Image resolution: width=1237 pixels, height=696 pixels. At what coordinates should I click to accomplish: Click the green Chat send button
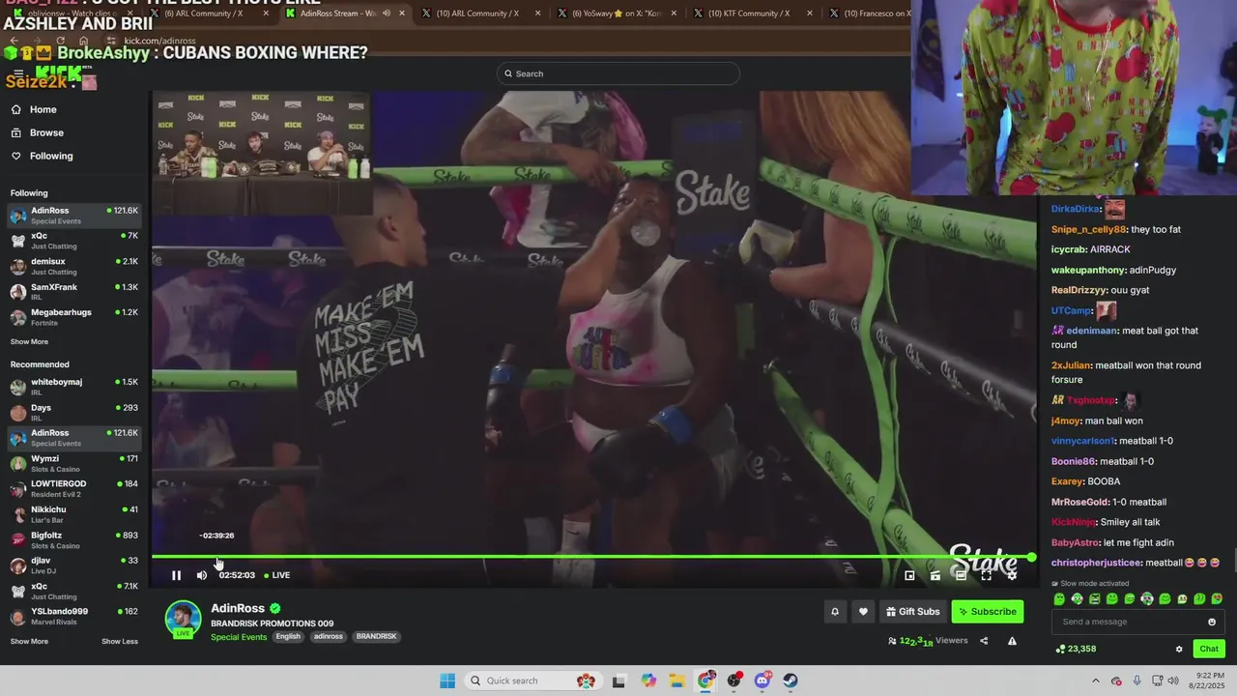1209,649
